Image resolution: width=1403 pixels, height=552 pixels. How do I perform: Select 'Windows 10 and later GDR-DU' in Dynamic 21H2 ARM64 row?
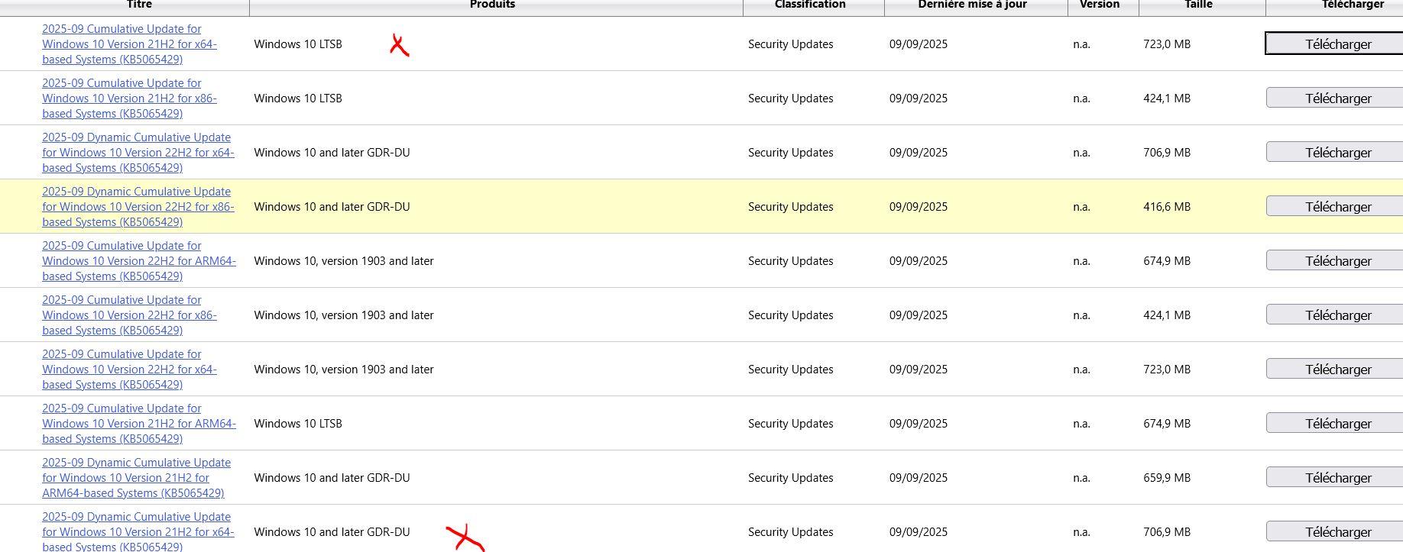click(332, 478)
